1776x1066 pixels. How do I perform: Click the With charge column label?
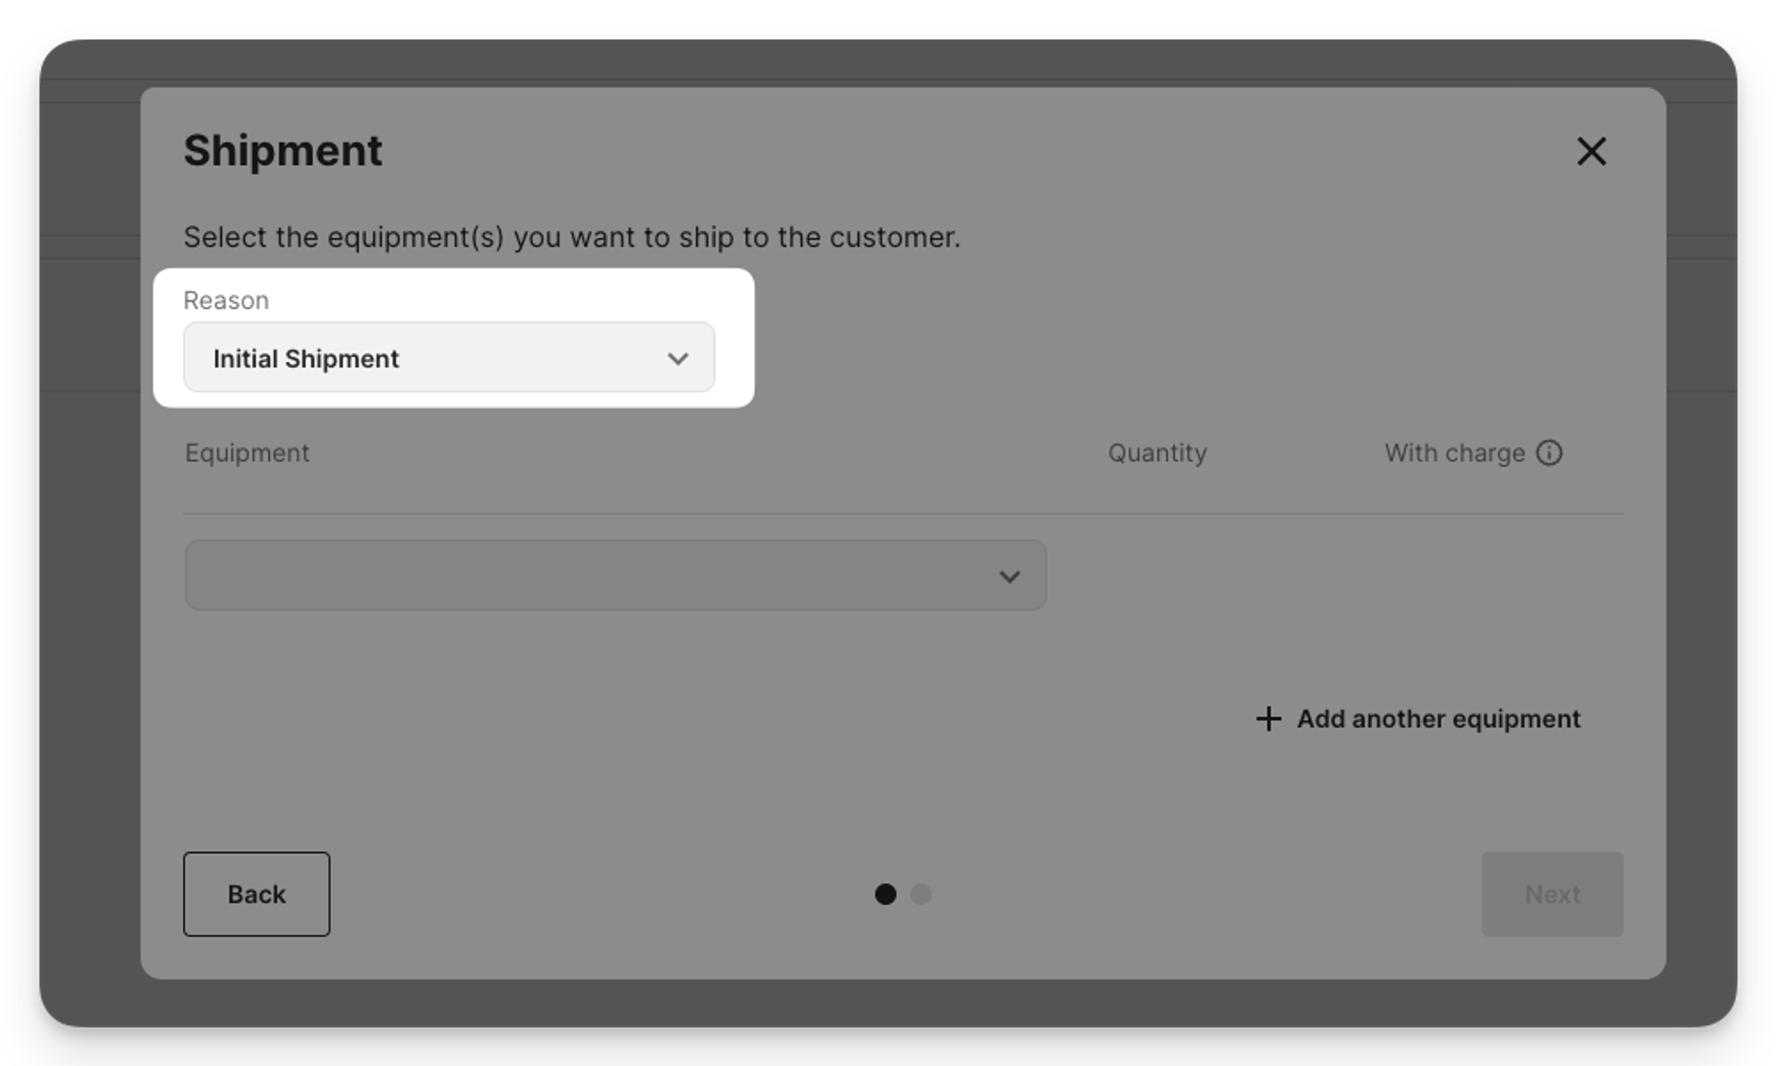click(1455, 453)
